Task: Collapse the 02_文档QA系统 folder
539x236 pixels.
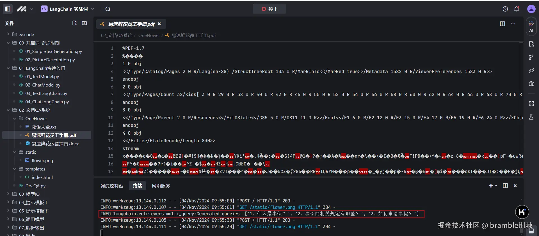Action: pyautogui.click(x=8, y=110)
